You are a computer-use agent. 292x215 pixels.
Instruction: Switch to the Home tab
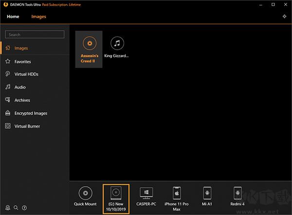13,17
